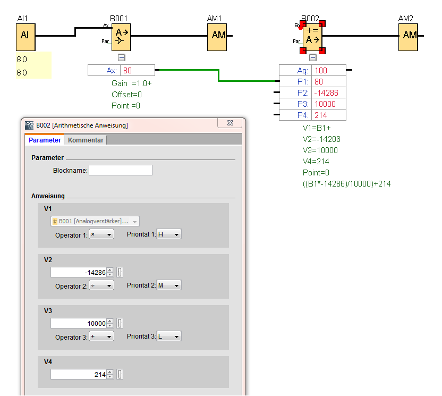
Task: Click the reference button beside V2 value
Action: 120,272
